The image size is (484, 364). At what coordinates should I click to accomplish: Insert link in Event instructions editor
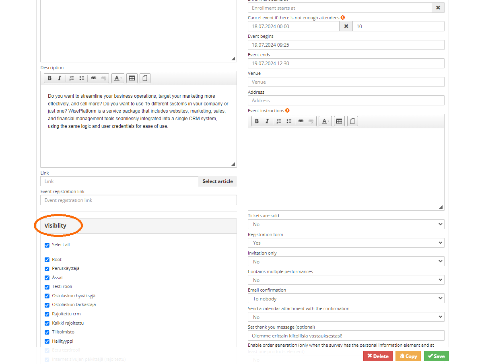coord(301,121)
